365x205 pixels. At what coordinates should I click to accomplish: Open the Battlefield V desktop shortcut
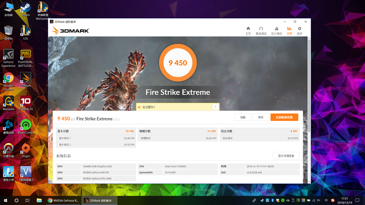click(x=26, y=175)
